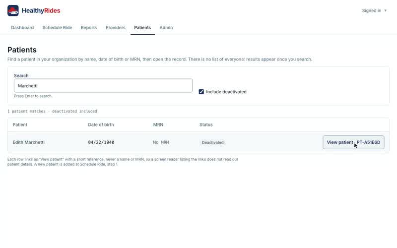Switch to the Reports tab
The width and height of the screenshot is (397, 248).
(89, 28)
